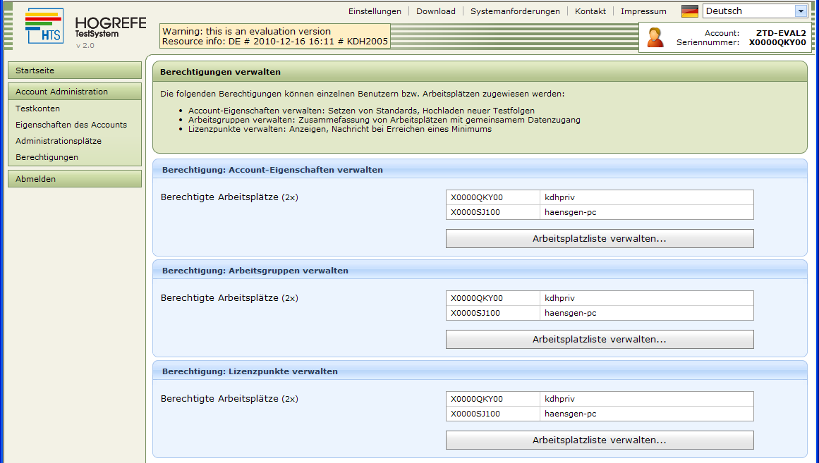819x463 pixels.
Task: Manage Arbeitsplatzliste for Account-Eigenschaften
Action: coord(599,239)
